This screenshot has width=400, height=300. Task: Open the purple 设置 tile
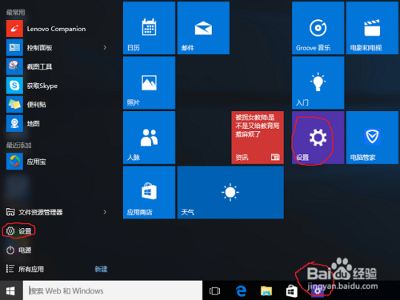[318, 138]
